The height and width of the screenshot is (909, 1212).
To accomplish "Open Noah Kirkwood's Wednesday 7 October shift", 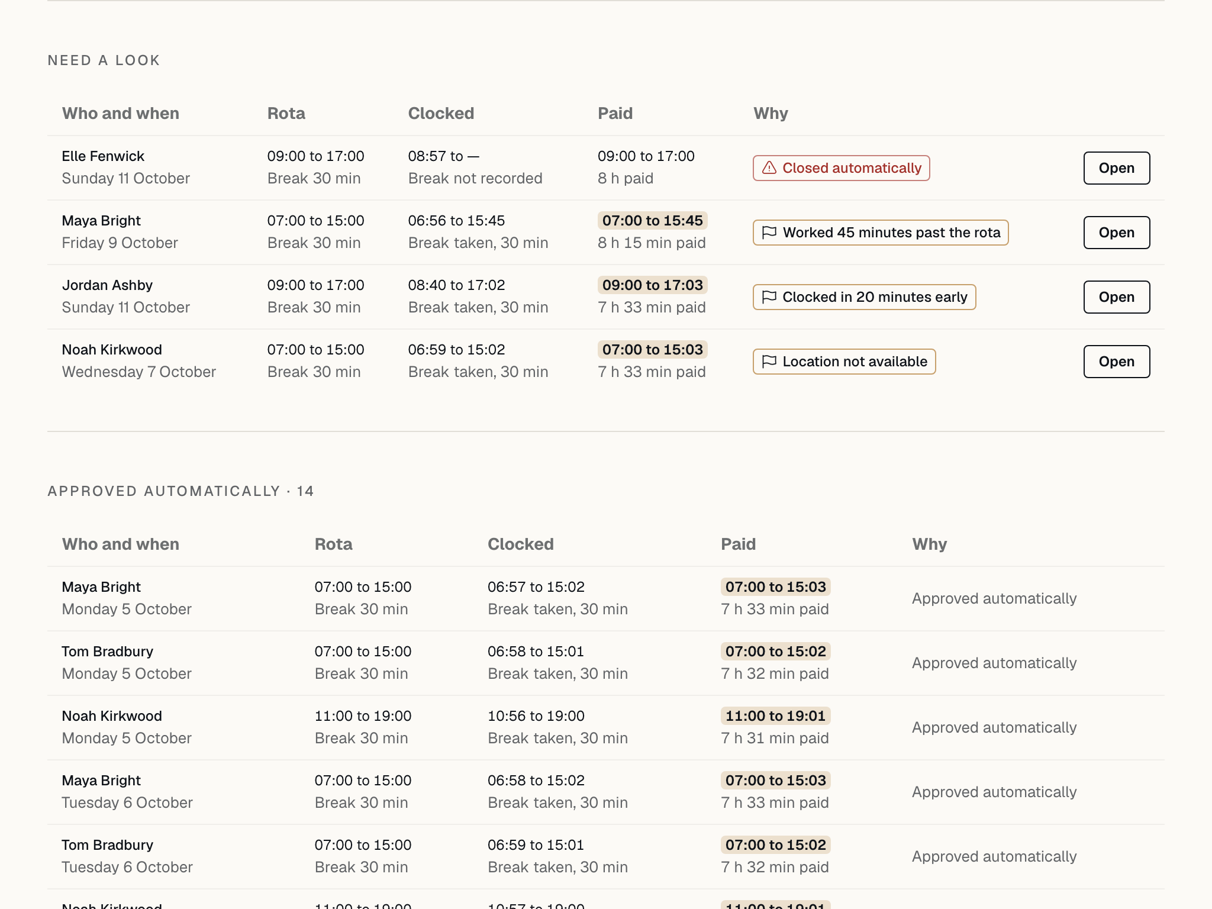I will [1116, 362].
